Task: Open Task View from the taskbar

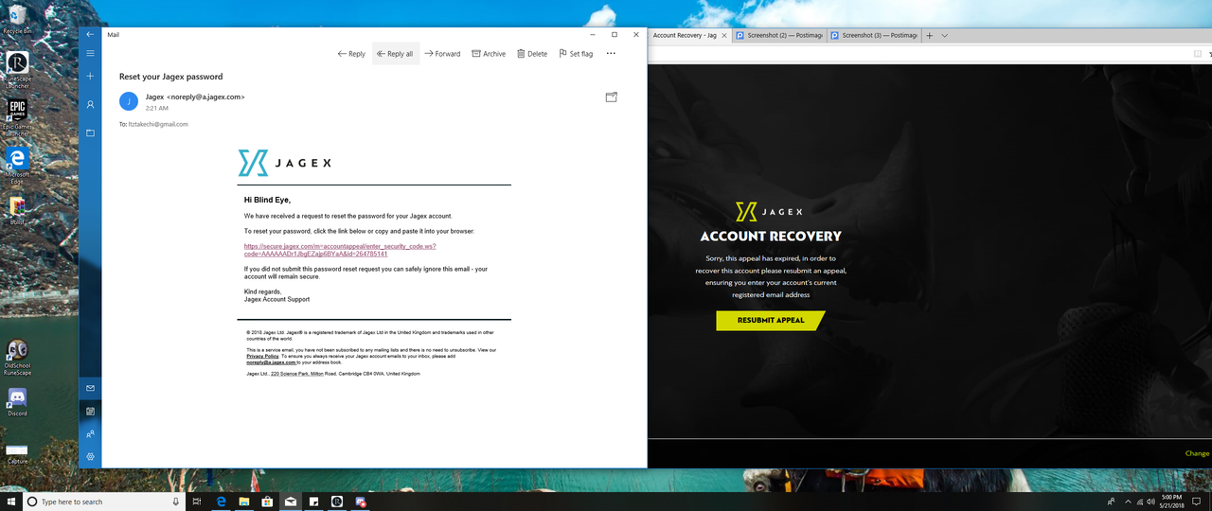Action: (197, 502)
